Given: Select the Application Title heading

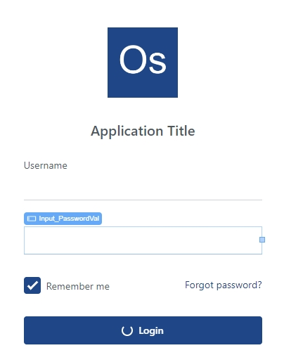Looking at the screenshot, I should (143, 131).
